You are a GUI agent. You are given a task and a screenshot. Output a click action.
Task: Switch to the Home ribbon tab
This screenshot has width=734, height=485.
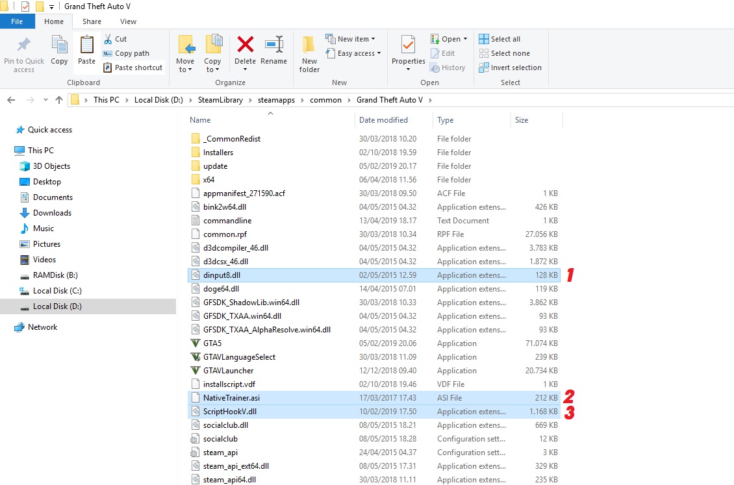tap(54, 21)
